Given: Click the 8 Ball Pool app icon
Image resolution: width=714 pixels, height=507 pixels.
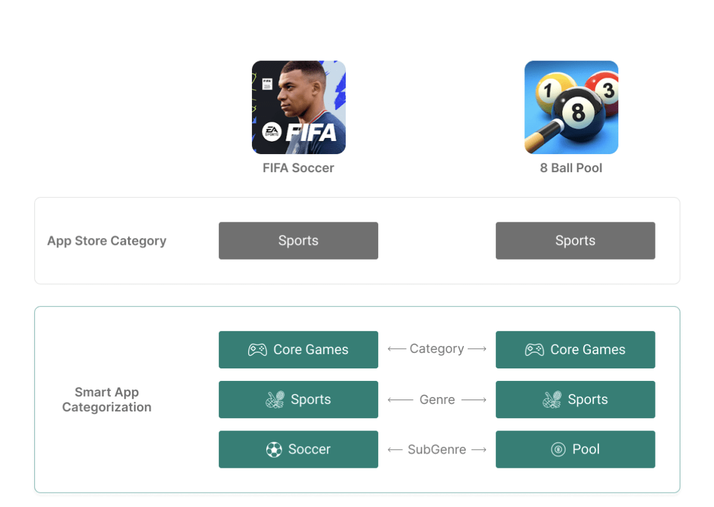Looking at the screenshot, I should [572, 107].
